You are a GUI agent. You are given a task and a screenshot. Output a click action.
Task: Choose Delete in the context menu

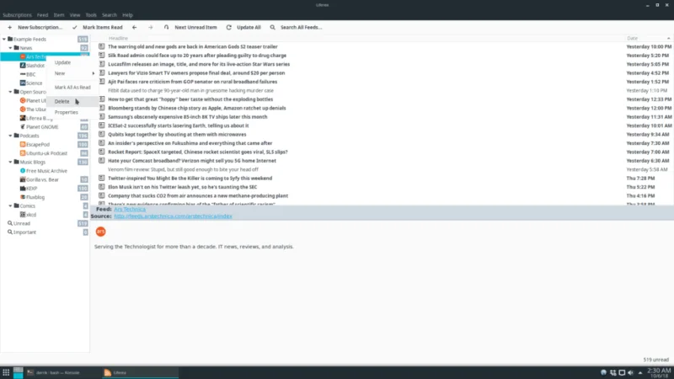coord(72,101)
